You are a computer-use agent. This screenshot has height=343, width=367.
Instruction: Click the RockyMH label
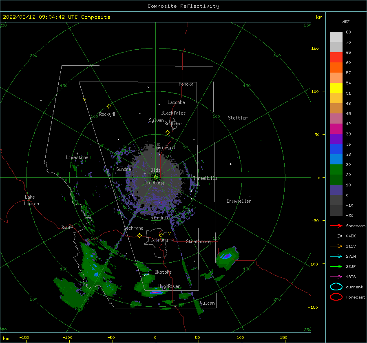pyautogui.click(x=108, y=114)
